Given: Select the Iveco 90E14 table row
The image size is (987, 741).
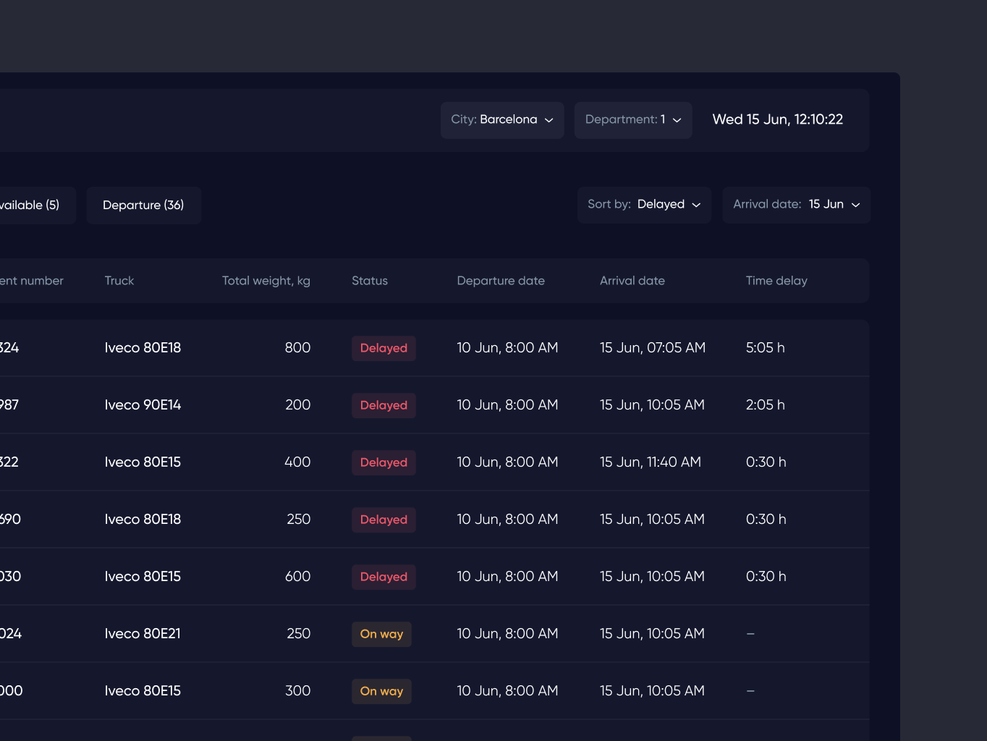Looking at the screenshot, I should point(434,405).
